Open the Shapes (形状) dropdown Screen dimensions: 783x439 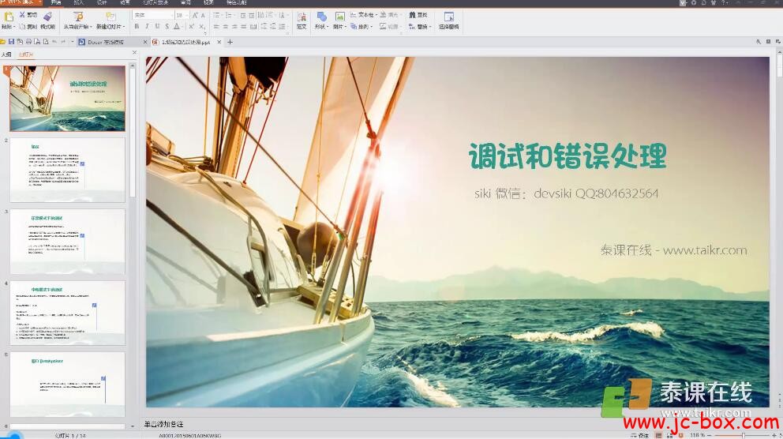point(321,21)
